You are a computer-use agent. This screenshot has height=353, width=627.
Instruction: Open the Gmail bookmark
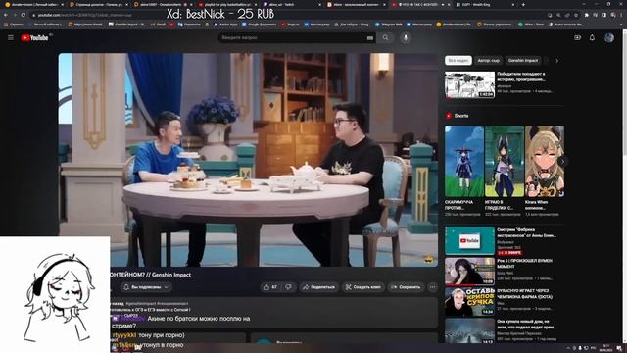point(159,25)
